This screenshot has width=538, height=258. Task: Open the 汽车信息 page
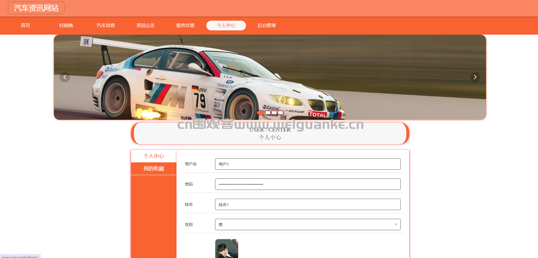click(106, 26)
